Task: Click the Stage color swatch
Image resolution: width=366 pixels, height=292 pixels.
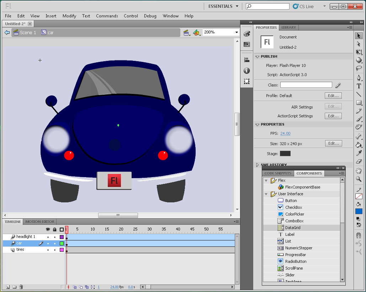Action: pos(285,153)
